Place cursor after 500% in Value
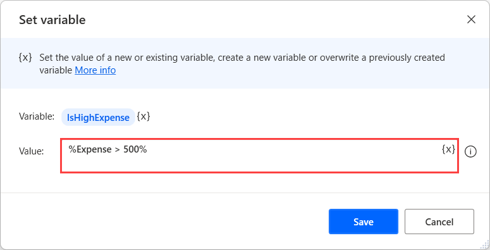The image size is (490, 250). coord(147,149)
